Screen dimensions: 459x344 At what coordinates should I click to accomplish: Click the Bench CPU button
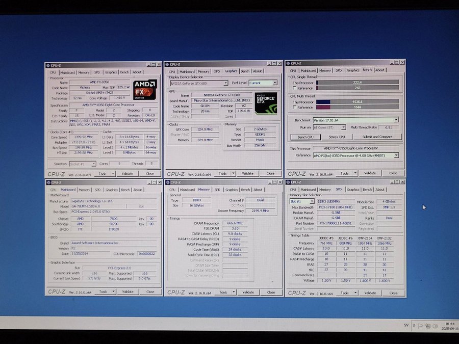pos(305,137)
